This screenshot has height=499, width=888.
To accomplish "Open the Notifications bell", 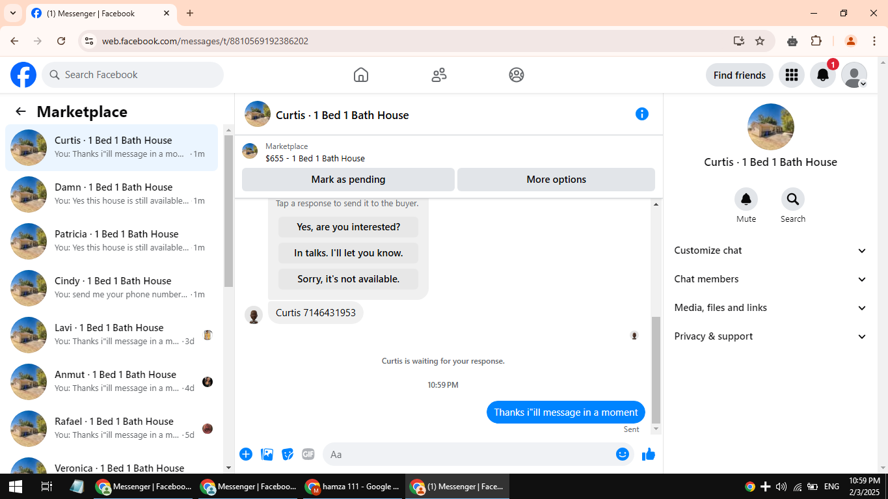I will click(x=823, y=75).
